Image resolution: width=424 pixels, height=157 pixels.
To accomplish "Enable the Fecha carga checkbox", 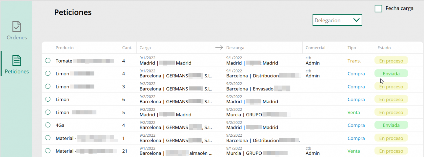I will [x=378, y=9].
